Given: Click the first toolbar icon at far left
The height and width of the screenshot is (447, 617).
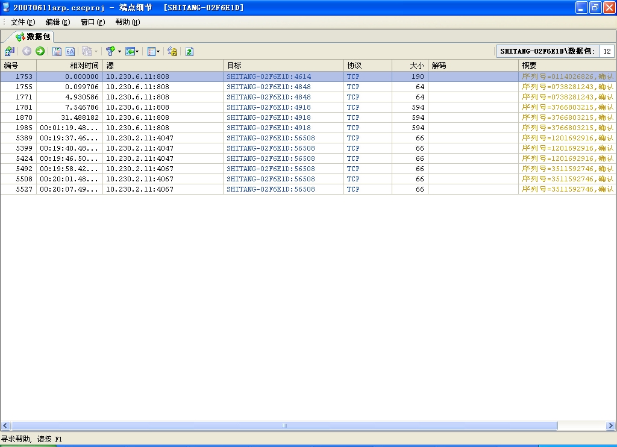Looking at the screenshot, I should [x=10, y=52].
